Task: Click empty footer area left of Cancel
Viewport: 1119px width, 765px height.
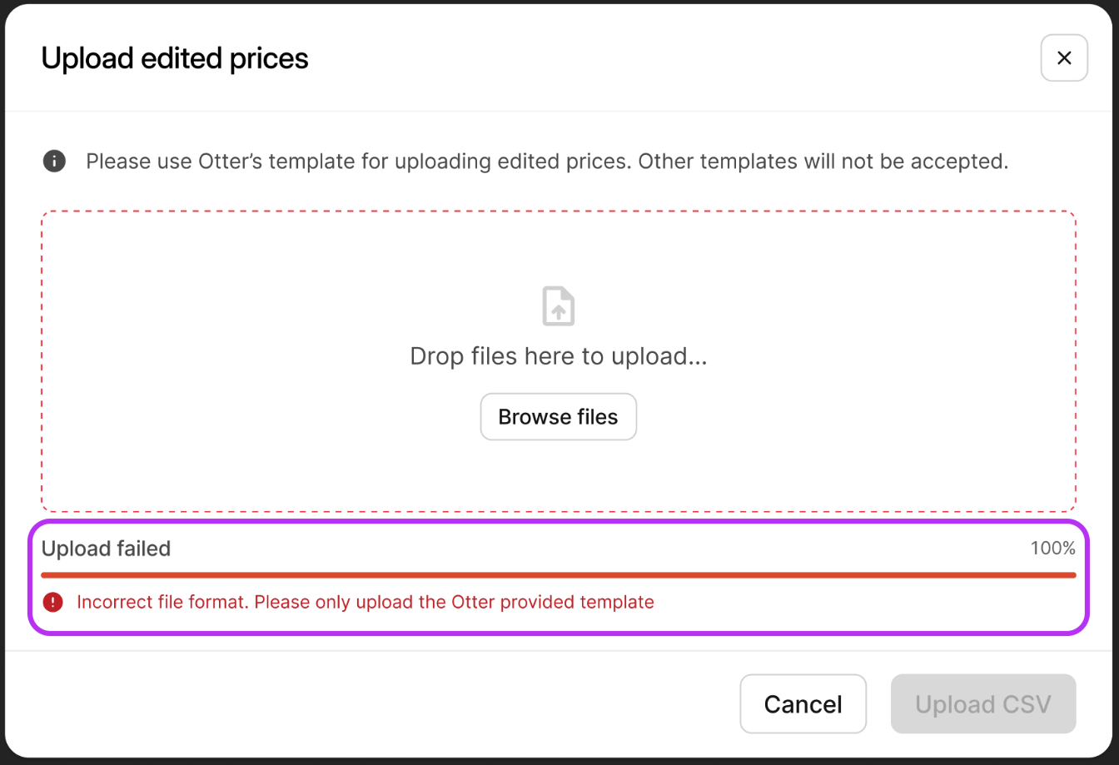Action: click(375, 704)
